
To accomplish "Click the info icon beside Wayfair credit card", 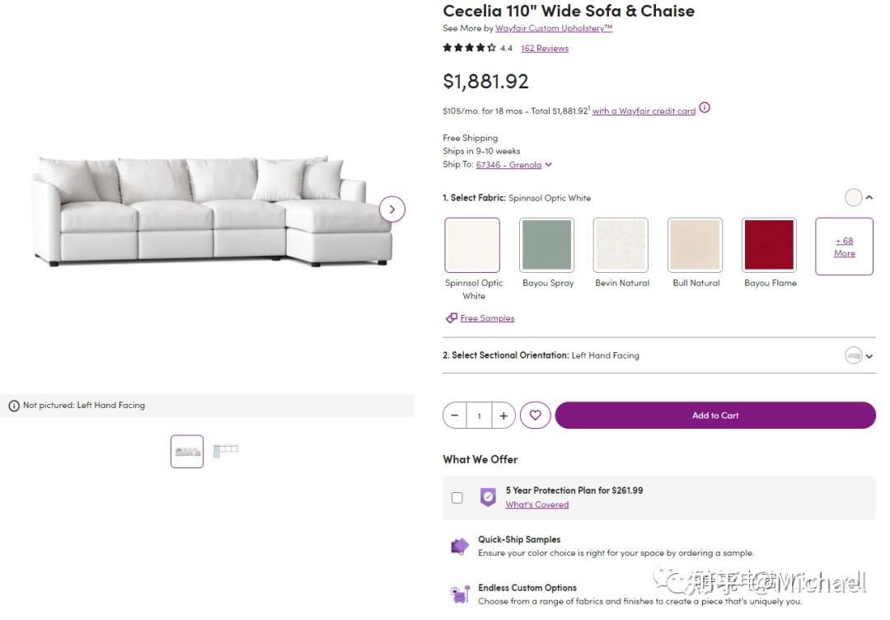I will point(705,108).
